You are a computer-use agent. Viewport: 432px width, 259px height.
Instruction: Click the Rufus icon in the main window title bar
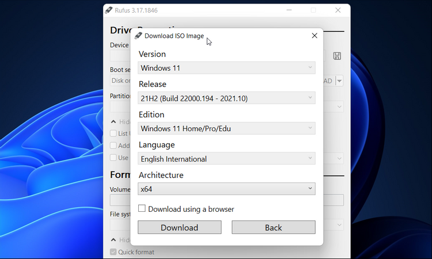109,10
